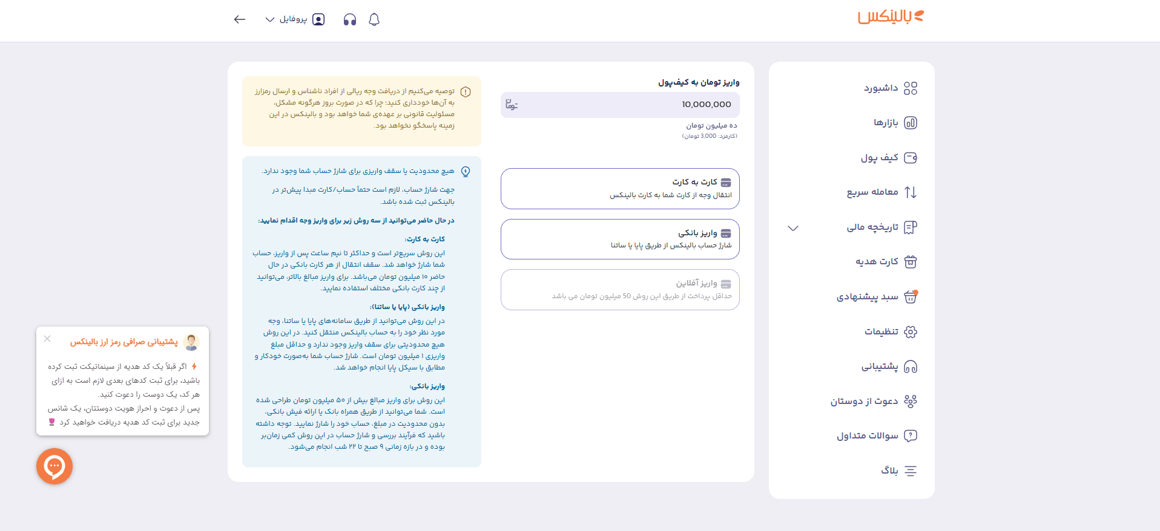
Task: Open داشبورد menu item
Action: [881, 88]
